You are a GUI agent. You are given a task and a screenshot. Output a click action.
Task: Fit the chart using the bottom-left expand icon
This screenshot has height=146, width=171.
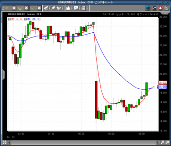tap(4, 142)
